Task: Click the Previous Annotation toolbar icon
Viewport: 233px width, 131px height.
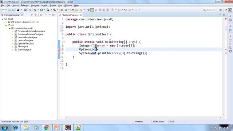Action: click(x=119, y=10)
